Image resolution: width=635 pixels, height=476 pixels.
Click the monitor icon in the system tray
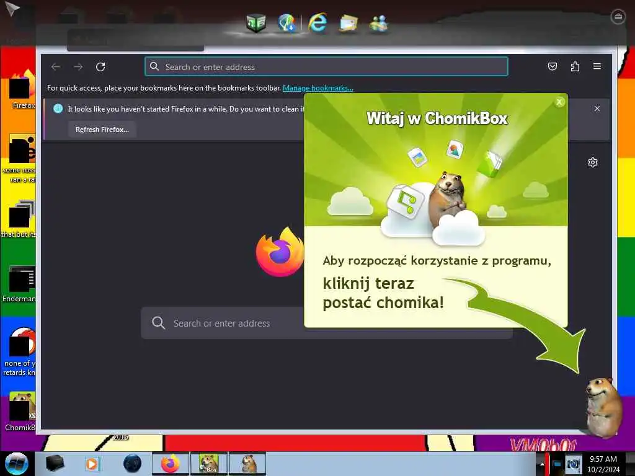click(557, 464)
